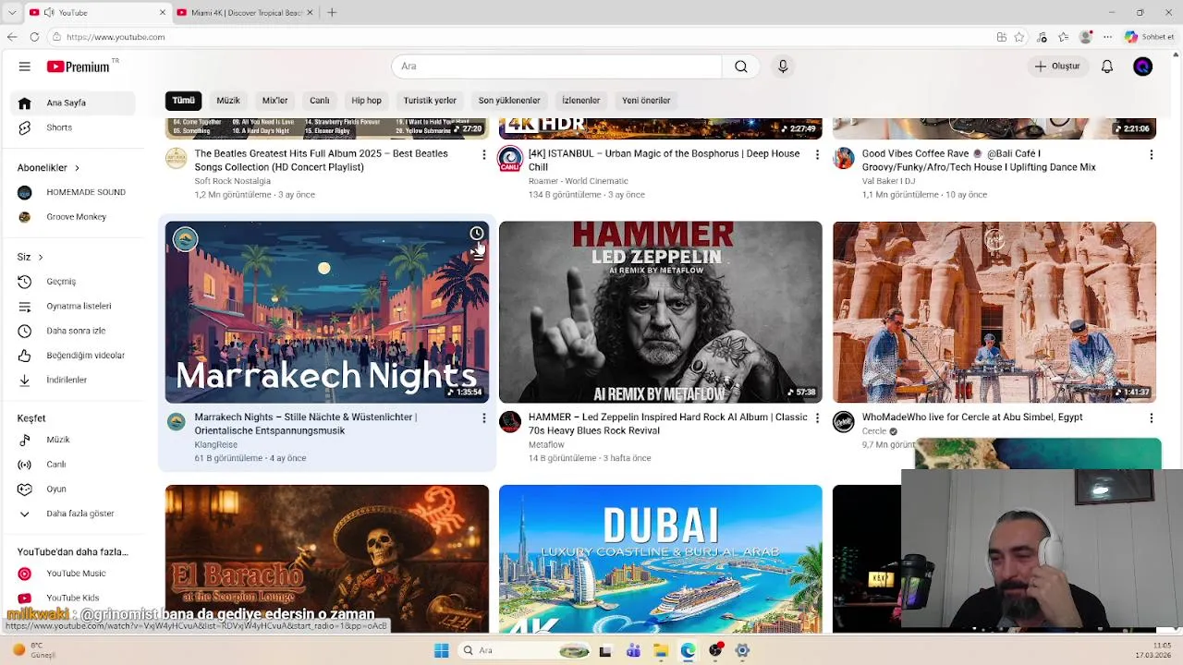The height and width of the screenshot is (665, 1183).
Task: Select the Yeni öneriler filter chip
Action: pyautogui.click(x=646, y=101)
